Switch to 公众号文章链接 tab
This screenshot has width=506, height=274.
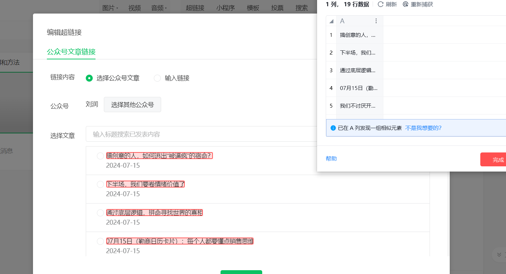71,52
